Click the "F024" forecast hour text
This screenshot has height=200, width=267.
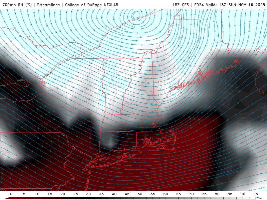pos(199,5)
